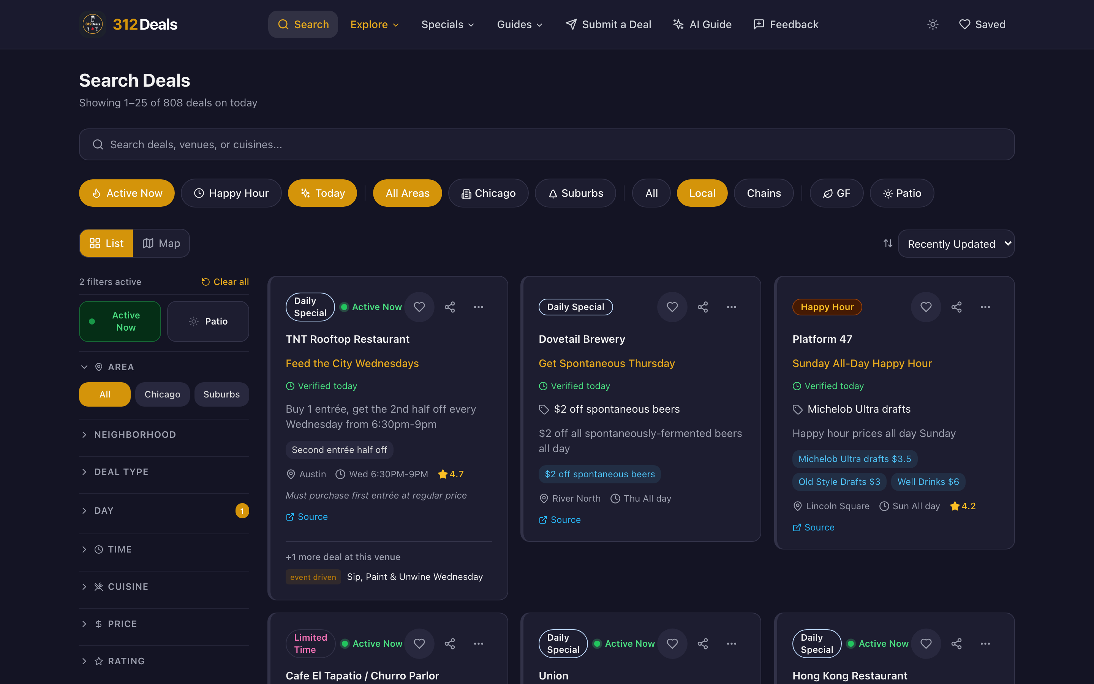This screenshot has width=1094, height=684.
Task: Open more options for Dovetail Brewery card
Action: tap(732, 307)
